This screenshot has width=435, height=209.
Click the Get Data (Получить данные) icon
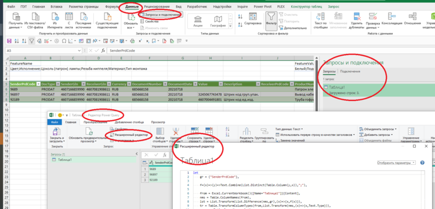click(16, 17)
